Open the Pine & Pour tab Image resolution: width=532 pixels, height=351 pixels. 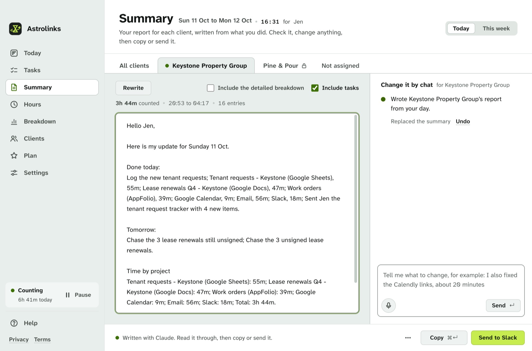click(x=285, y=66)
